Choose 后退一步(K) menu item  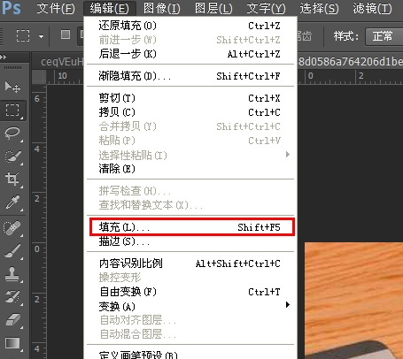190,54
